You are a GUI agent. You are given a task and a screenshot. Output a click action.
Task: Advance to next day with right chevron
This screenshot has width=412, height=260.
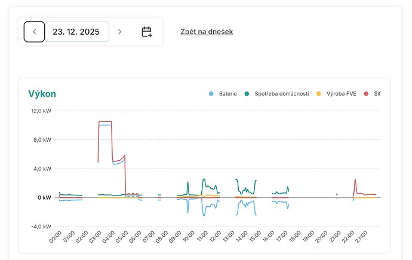pos(119,32)
